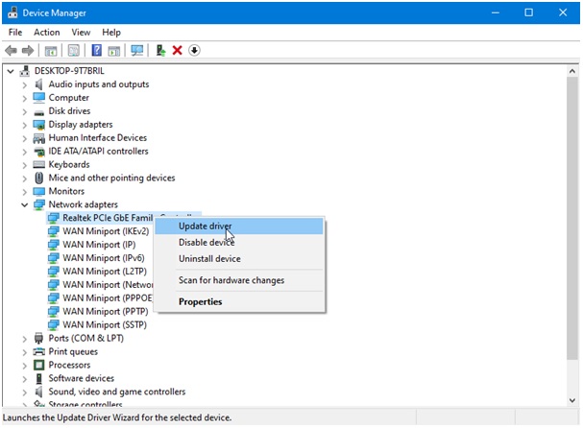Screen dimensions: 583x428
Task: Expand the Display adapters category
Action: pos(25,125)
